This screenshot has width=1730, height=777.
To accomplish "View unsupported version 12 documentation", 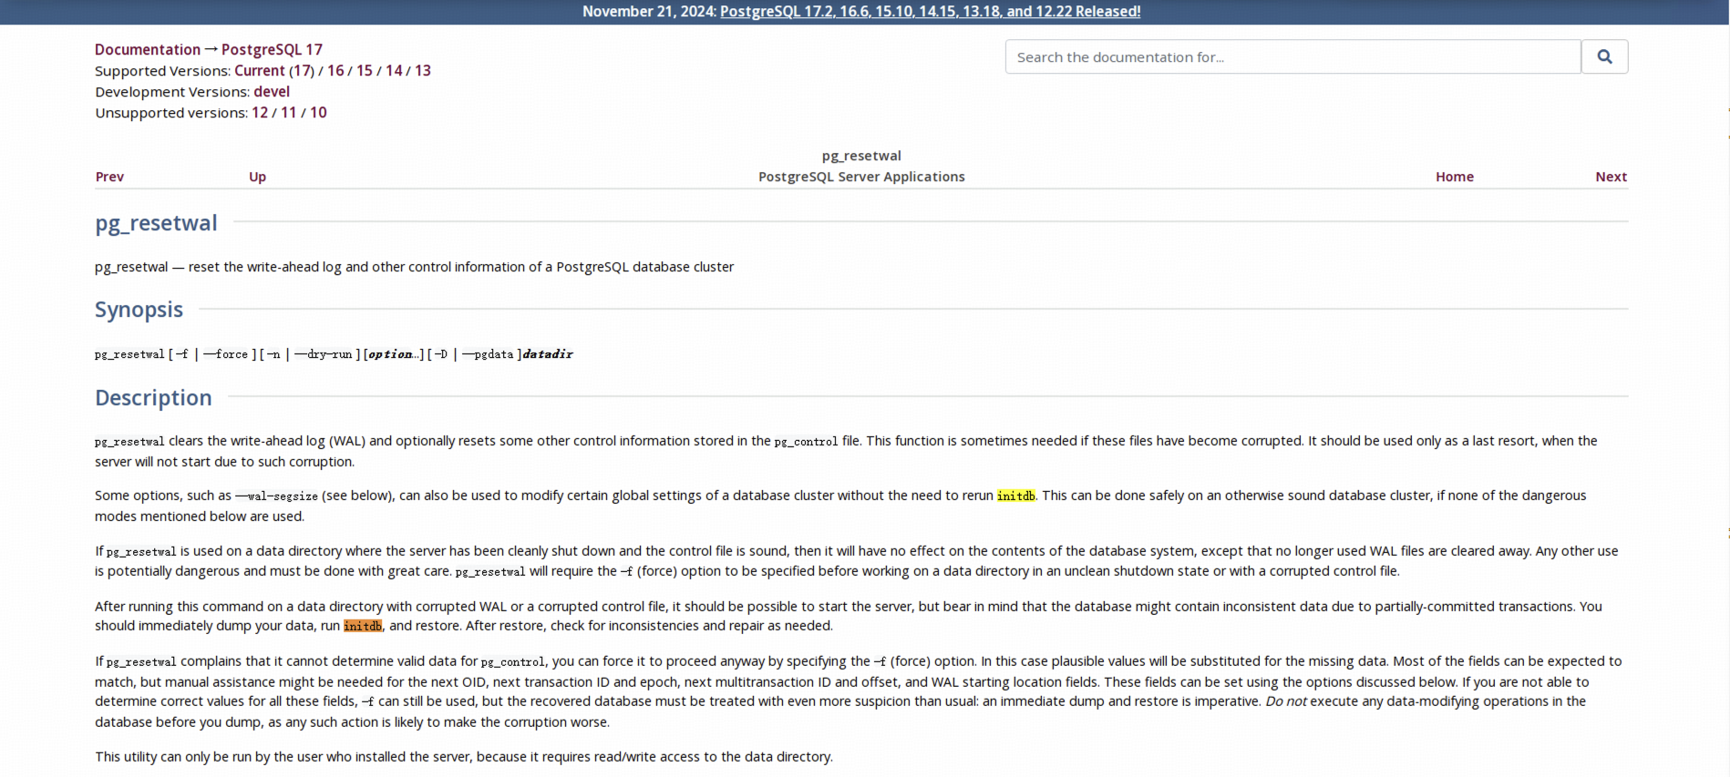I will pyautogui.click(x=260, y=112).
